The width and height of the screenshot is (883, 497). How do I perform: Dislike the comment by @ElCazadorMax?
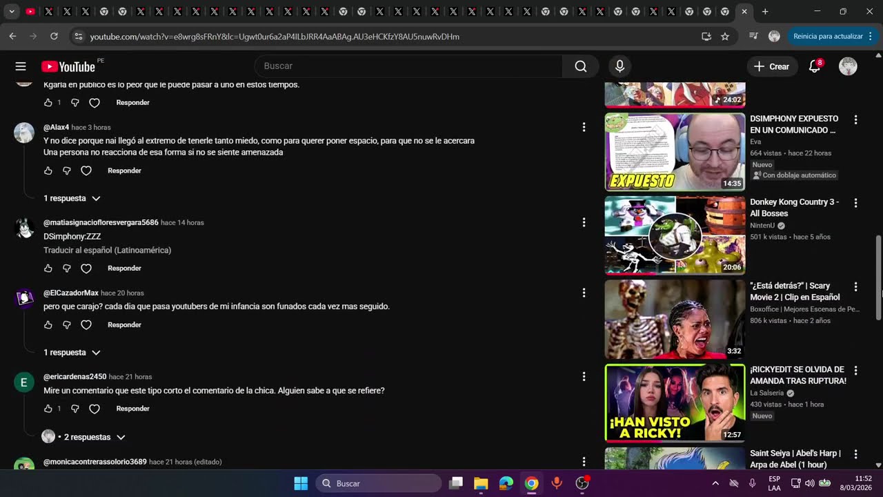click(x=67, y=324)
